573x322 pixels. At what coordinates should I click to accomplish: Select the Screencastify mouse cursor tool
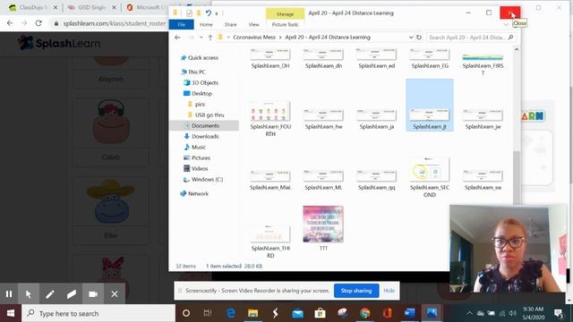pyautogui.click(x=29, y=294)
